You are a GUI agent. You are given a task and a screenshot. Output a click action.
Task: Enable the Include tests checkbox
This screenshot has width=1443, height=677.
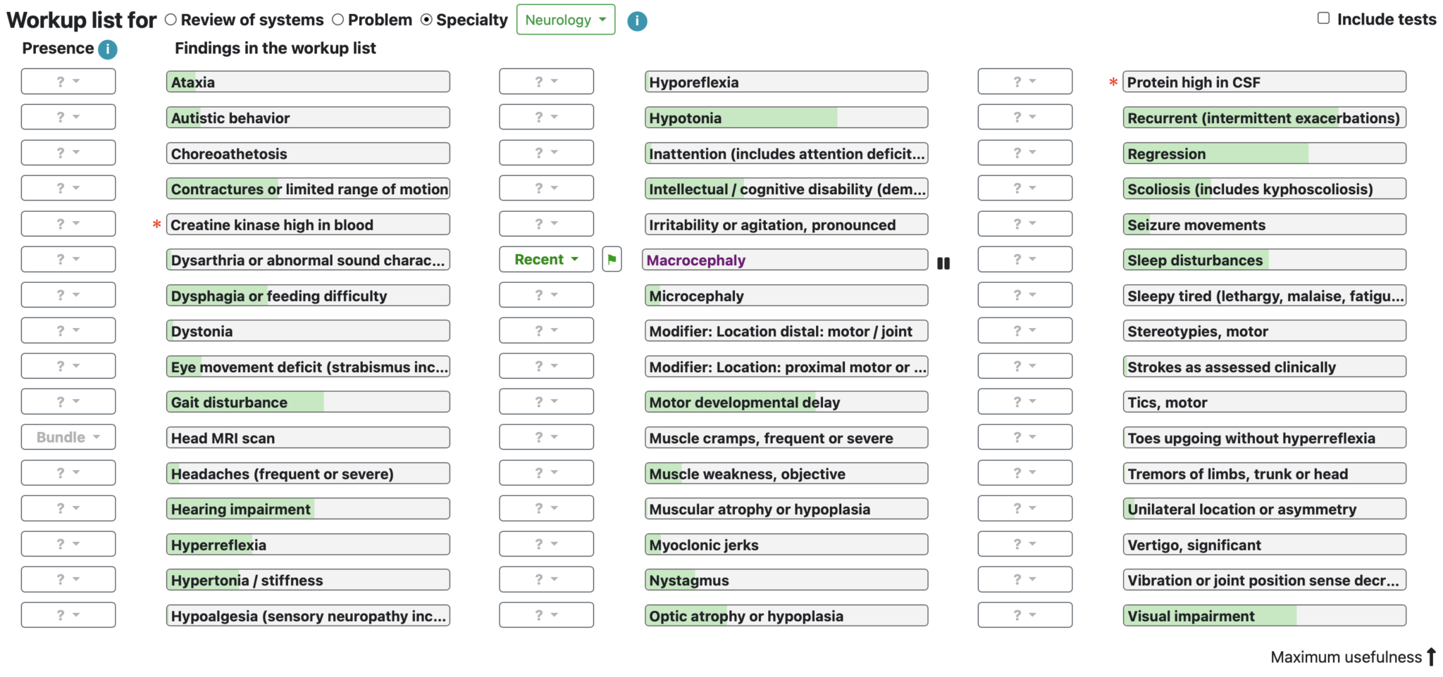pyautogui.click(x=1324, y=18)
